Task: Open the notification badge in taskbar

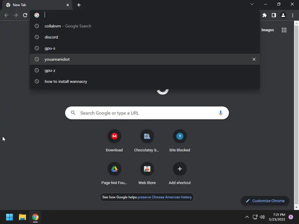Action: point(291,217)
